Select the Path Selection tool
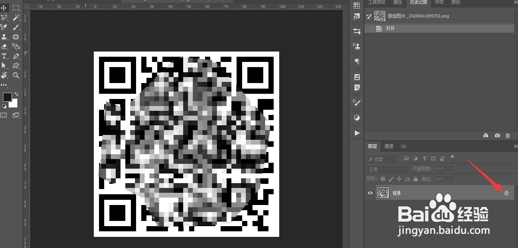Image resolution: width=518 pixels, height=248 pixels. pyautogui.click(x=4, y=66)
